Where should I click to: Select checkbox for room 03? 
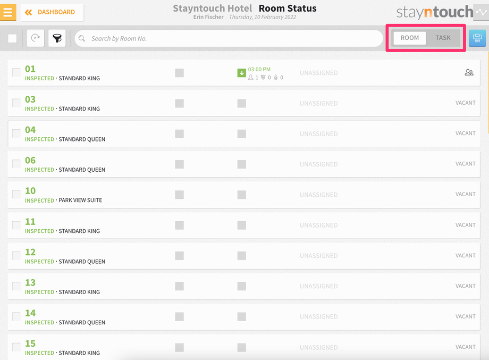[16, 103]
